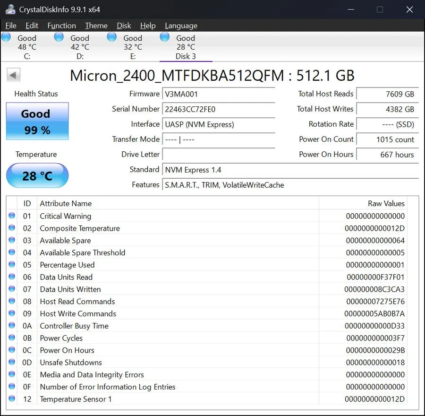The height and width of the screenshot is (416, 425).
Task: Select the Disk 3 tab
Action: click(x=186, y=47)
